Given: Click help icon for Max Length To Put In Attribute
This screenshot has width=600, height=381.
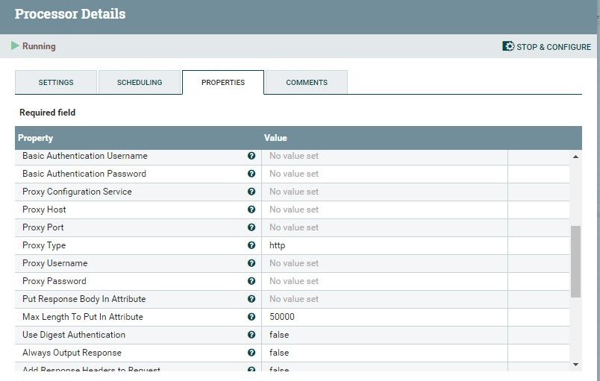Looking at the screenshot, I should (251, 317).
